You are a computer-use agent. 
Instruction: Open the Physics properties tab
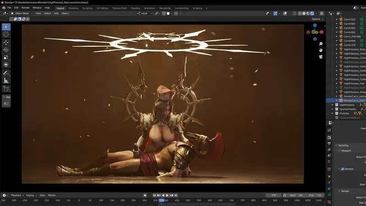[x=329, y=182]
